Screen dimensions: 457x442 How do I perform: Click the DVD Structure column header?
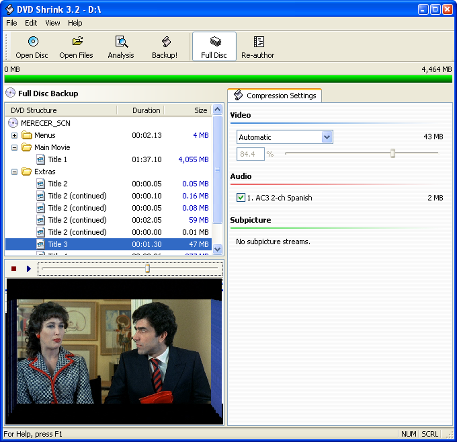[x=61, y=110]
